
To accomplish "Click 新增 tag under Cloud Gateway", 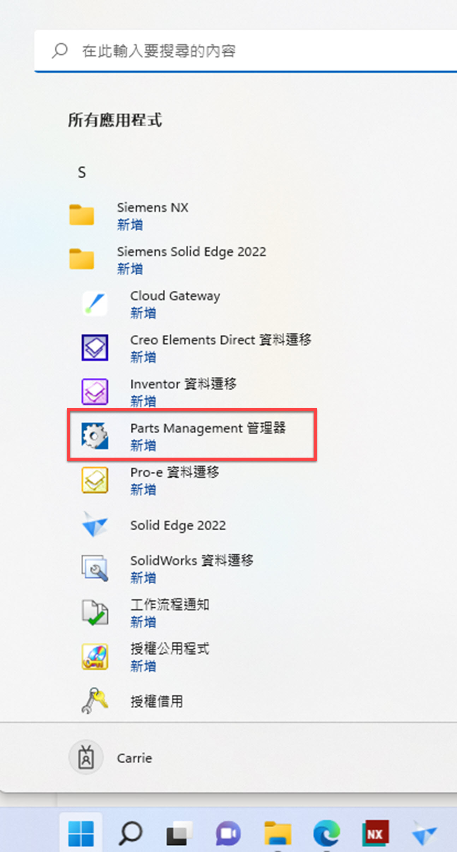I will 143,313.
